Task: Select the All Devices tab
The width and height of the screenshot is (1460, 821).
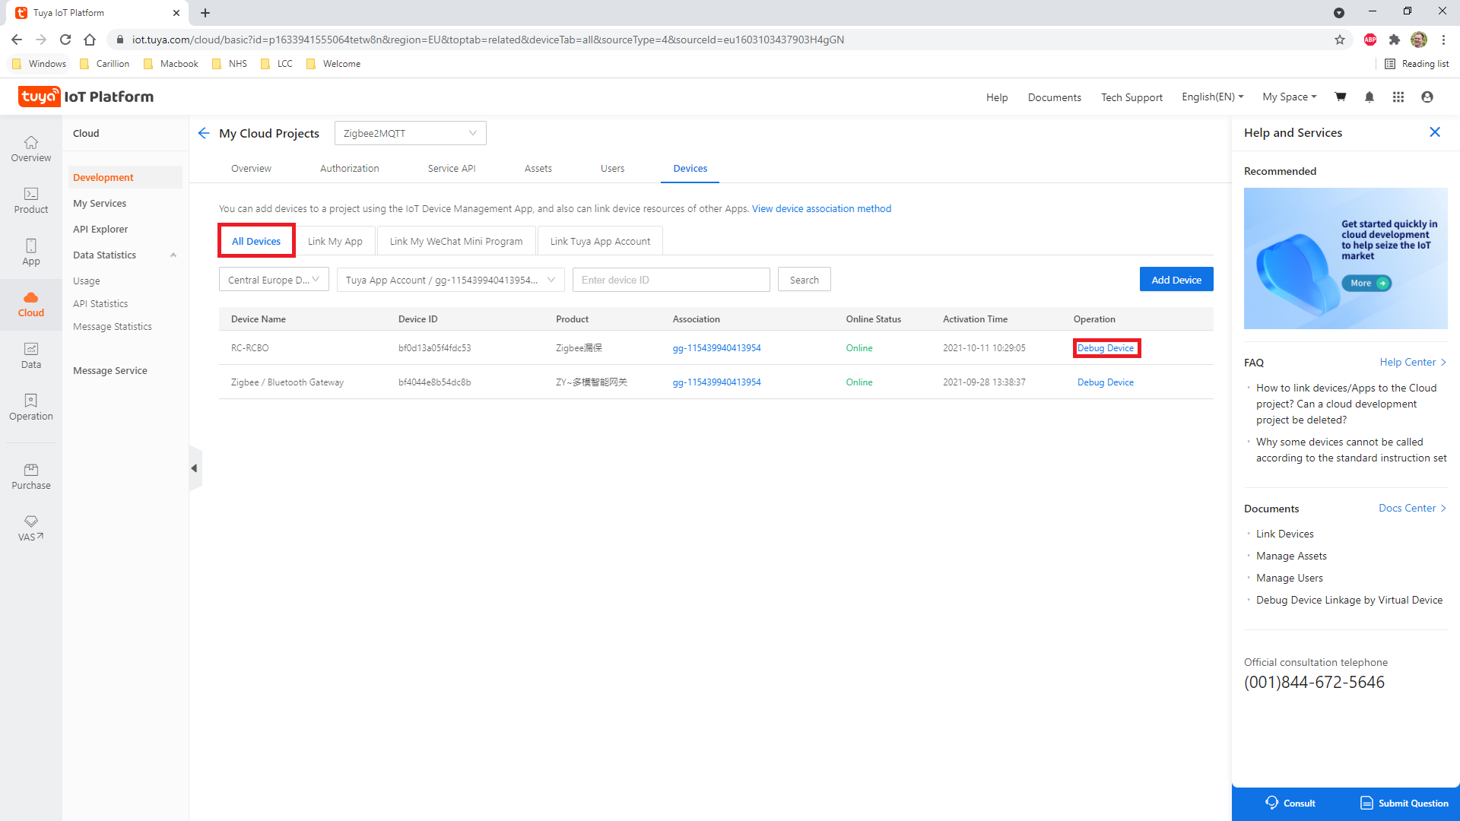Action: (x=256, y=241)
